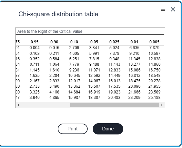Click the table's left scroll arrow
Screen dimensions: 182x148
pyautogui.click(x=18, y=105)
